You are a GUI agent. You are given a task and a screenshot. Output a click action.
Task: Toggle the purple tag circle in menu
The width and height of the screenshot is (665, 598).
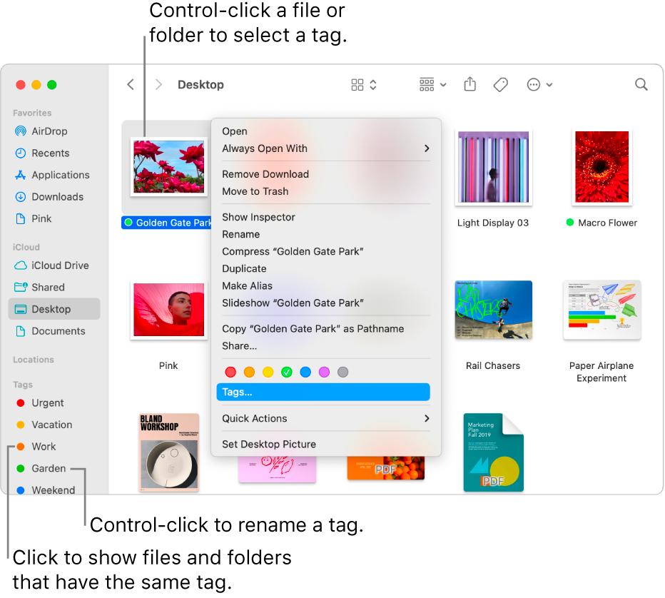coord(324,372)
